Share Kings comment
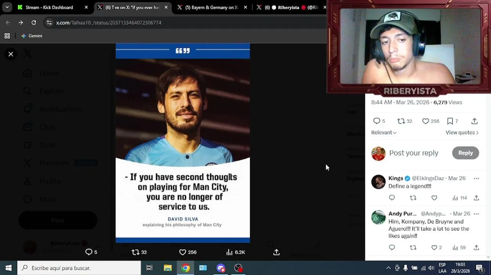The width and height of the screenshot is (491, 275). click(x=476, y=198)
